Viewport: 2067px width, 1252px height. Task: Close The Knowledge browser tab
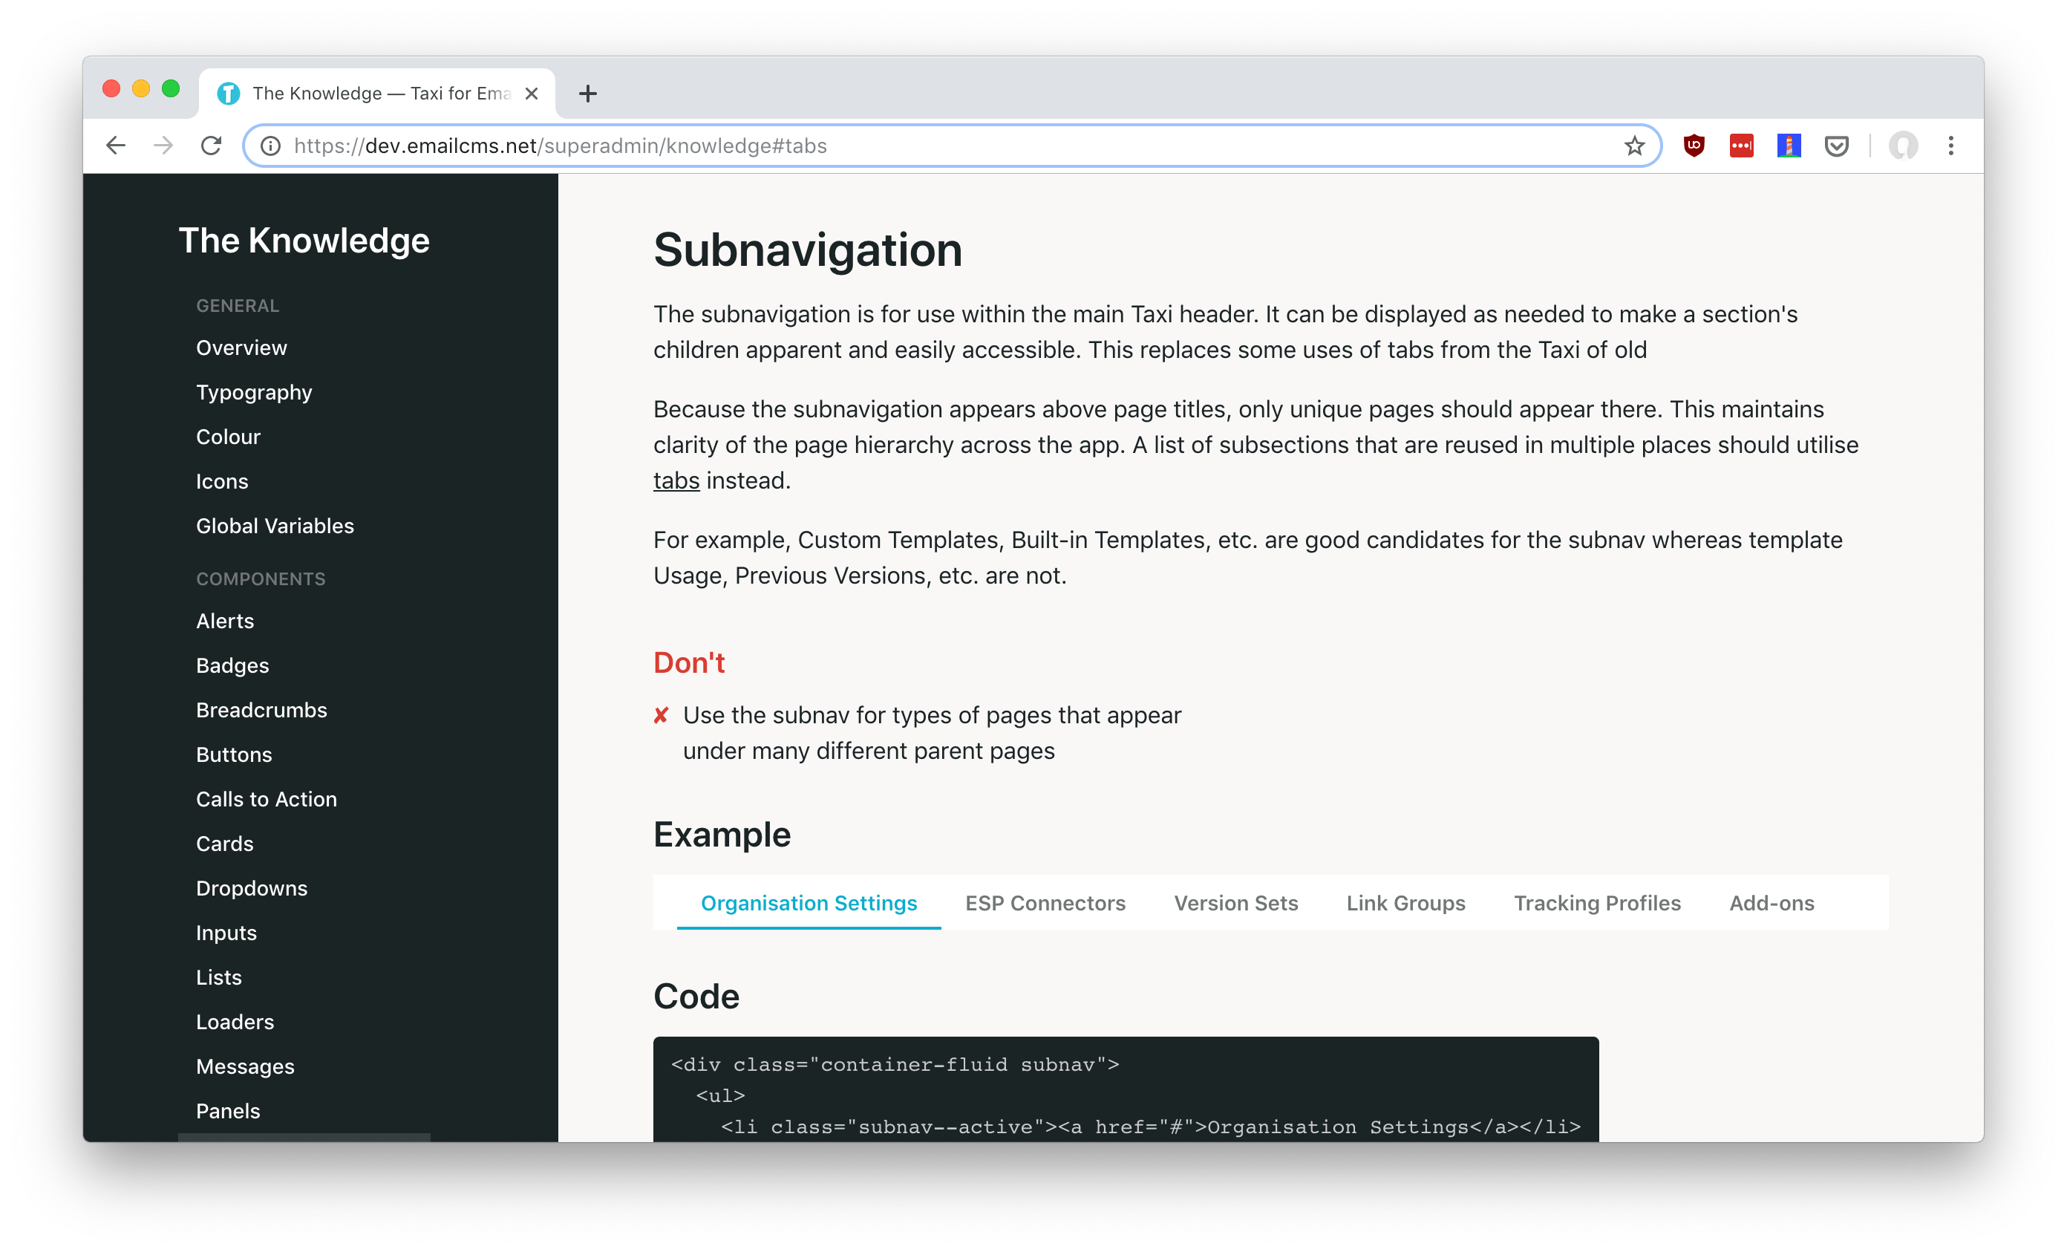pos(531,93)
